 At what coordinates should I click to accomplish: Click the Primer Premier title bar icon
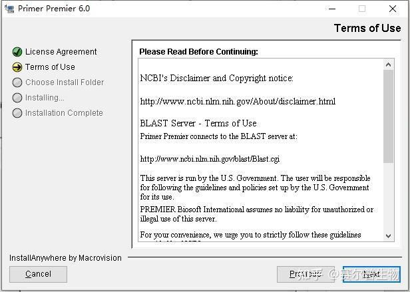[9, 9]
